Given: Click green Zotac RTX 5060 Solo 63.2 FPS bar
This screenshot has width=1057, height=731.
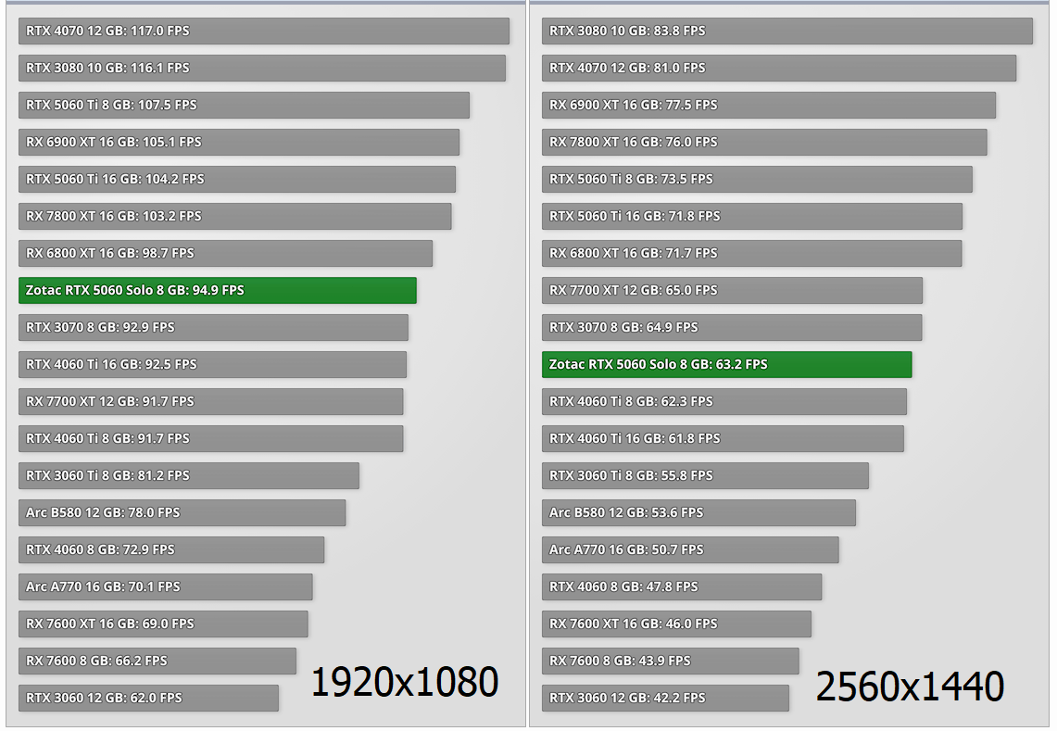Looking at the screenshot, I should pos(726,365).
